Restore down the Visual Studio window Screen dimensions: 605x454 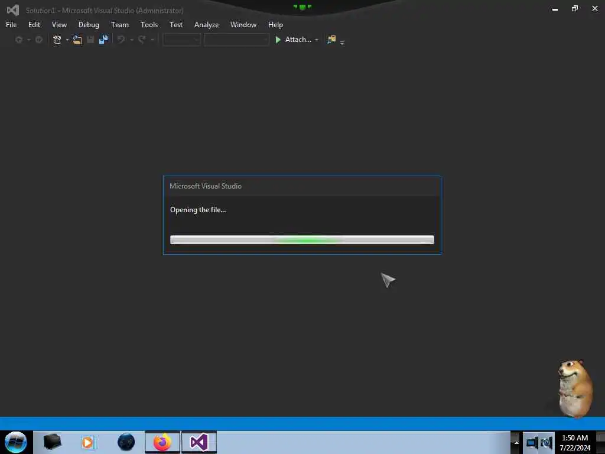pyautogui.click(x=575, y=8)
